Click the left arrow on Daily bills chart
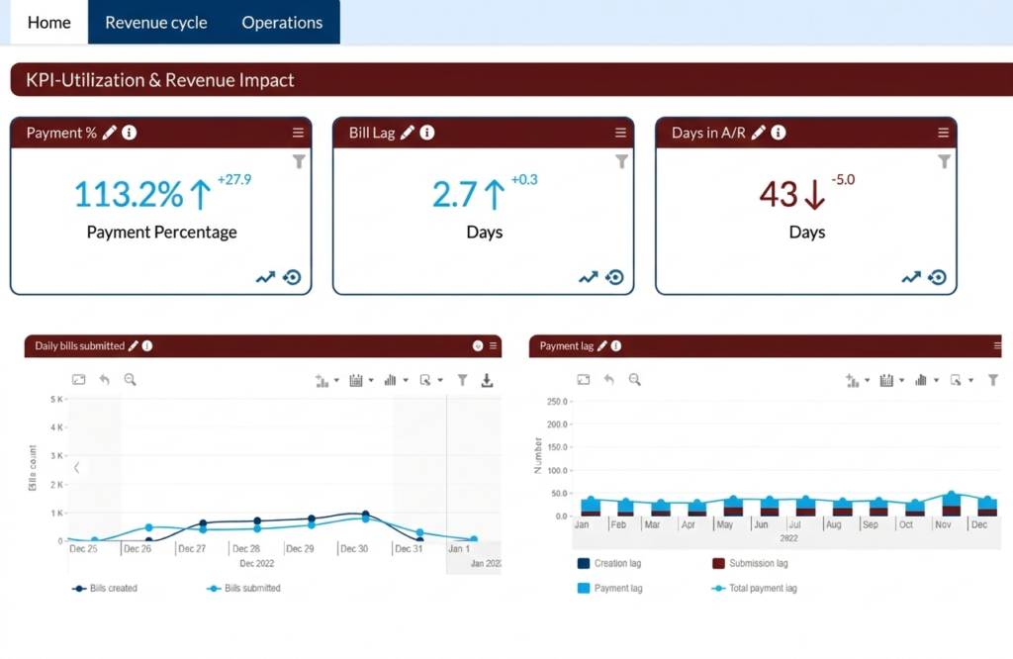The width and height of the screenshot is (1013, 659). 77,468
